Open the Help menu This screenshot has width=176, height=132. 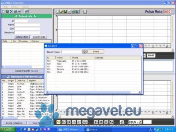[25, 7]
